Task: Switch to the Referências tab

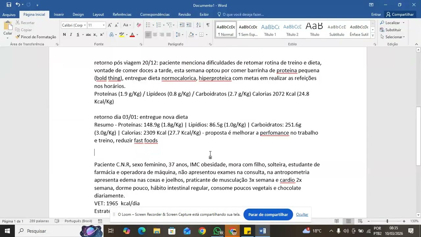Action: point(122,14)
